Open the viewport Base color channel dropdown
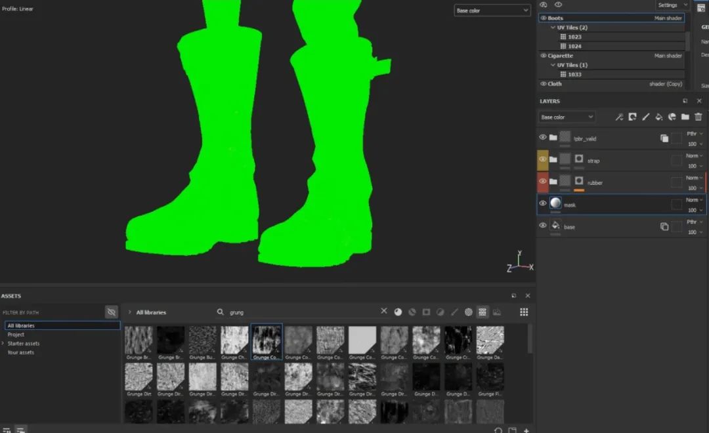The height and width of the screenshot is (433, 709). tap(492, 10)
